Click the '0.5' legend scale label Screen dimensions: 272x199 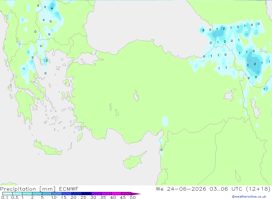(x=15, y=197)
